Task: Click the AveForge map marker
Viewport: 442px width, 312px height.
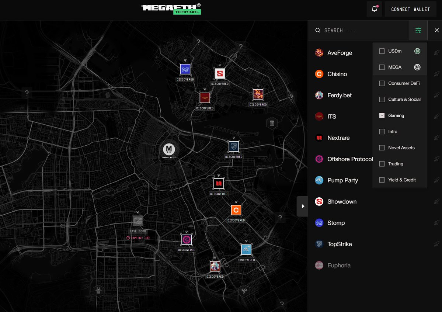Action: 258,94
